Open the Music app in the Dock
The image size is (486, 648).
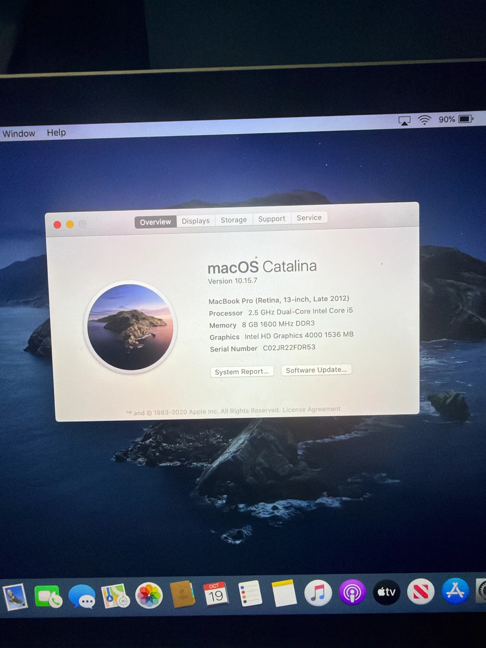[x=318, y=592]
